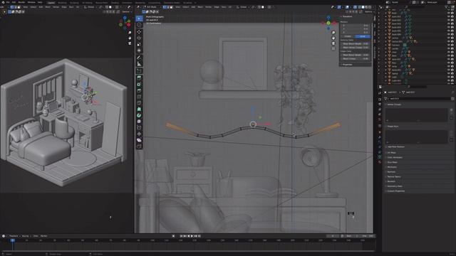Jump to timeline start frame
This screenshot has height=256, width=456.
(181, 236)
